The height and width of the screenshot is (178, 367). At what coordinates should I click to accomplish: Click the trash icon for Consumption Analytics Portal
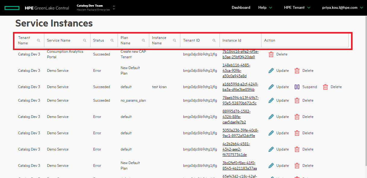[x=271, y=54]
